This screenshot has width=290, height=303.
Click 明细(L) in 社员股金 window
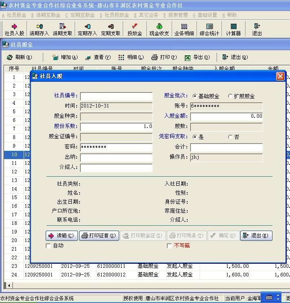131,57
